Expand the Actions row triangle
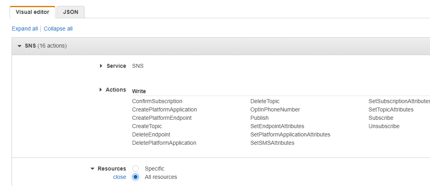This screenshot has height=186, width=430. click(x=101, y=90)
